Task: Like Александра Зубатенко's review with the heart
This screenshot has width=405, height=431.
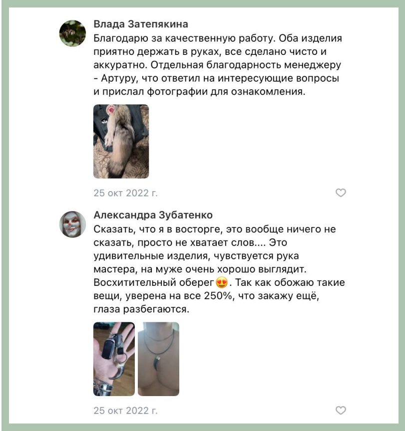Action: [x=341, y=410]
